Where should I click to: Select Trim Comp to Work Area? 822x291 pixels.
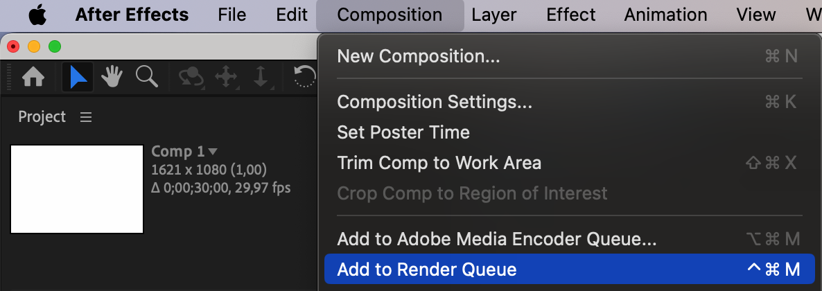(x=439, y=163)
